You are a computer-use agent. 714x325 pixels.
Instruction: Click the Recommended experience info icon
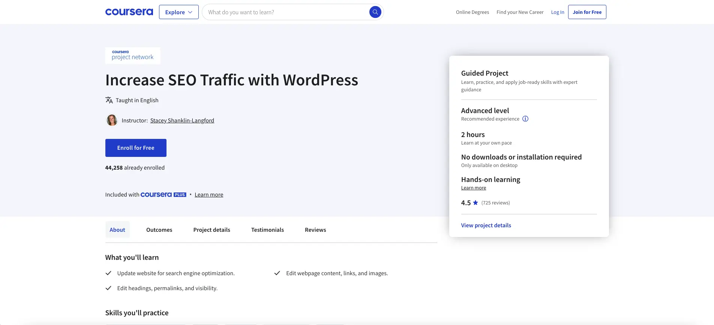(525, 119)
